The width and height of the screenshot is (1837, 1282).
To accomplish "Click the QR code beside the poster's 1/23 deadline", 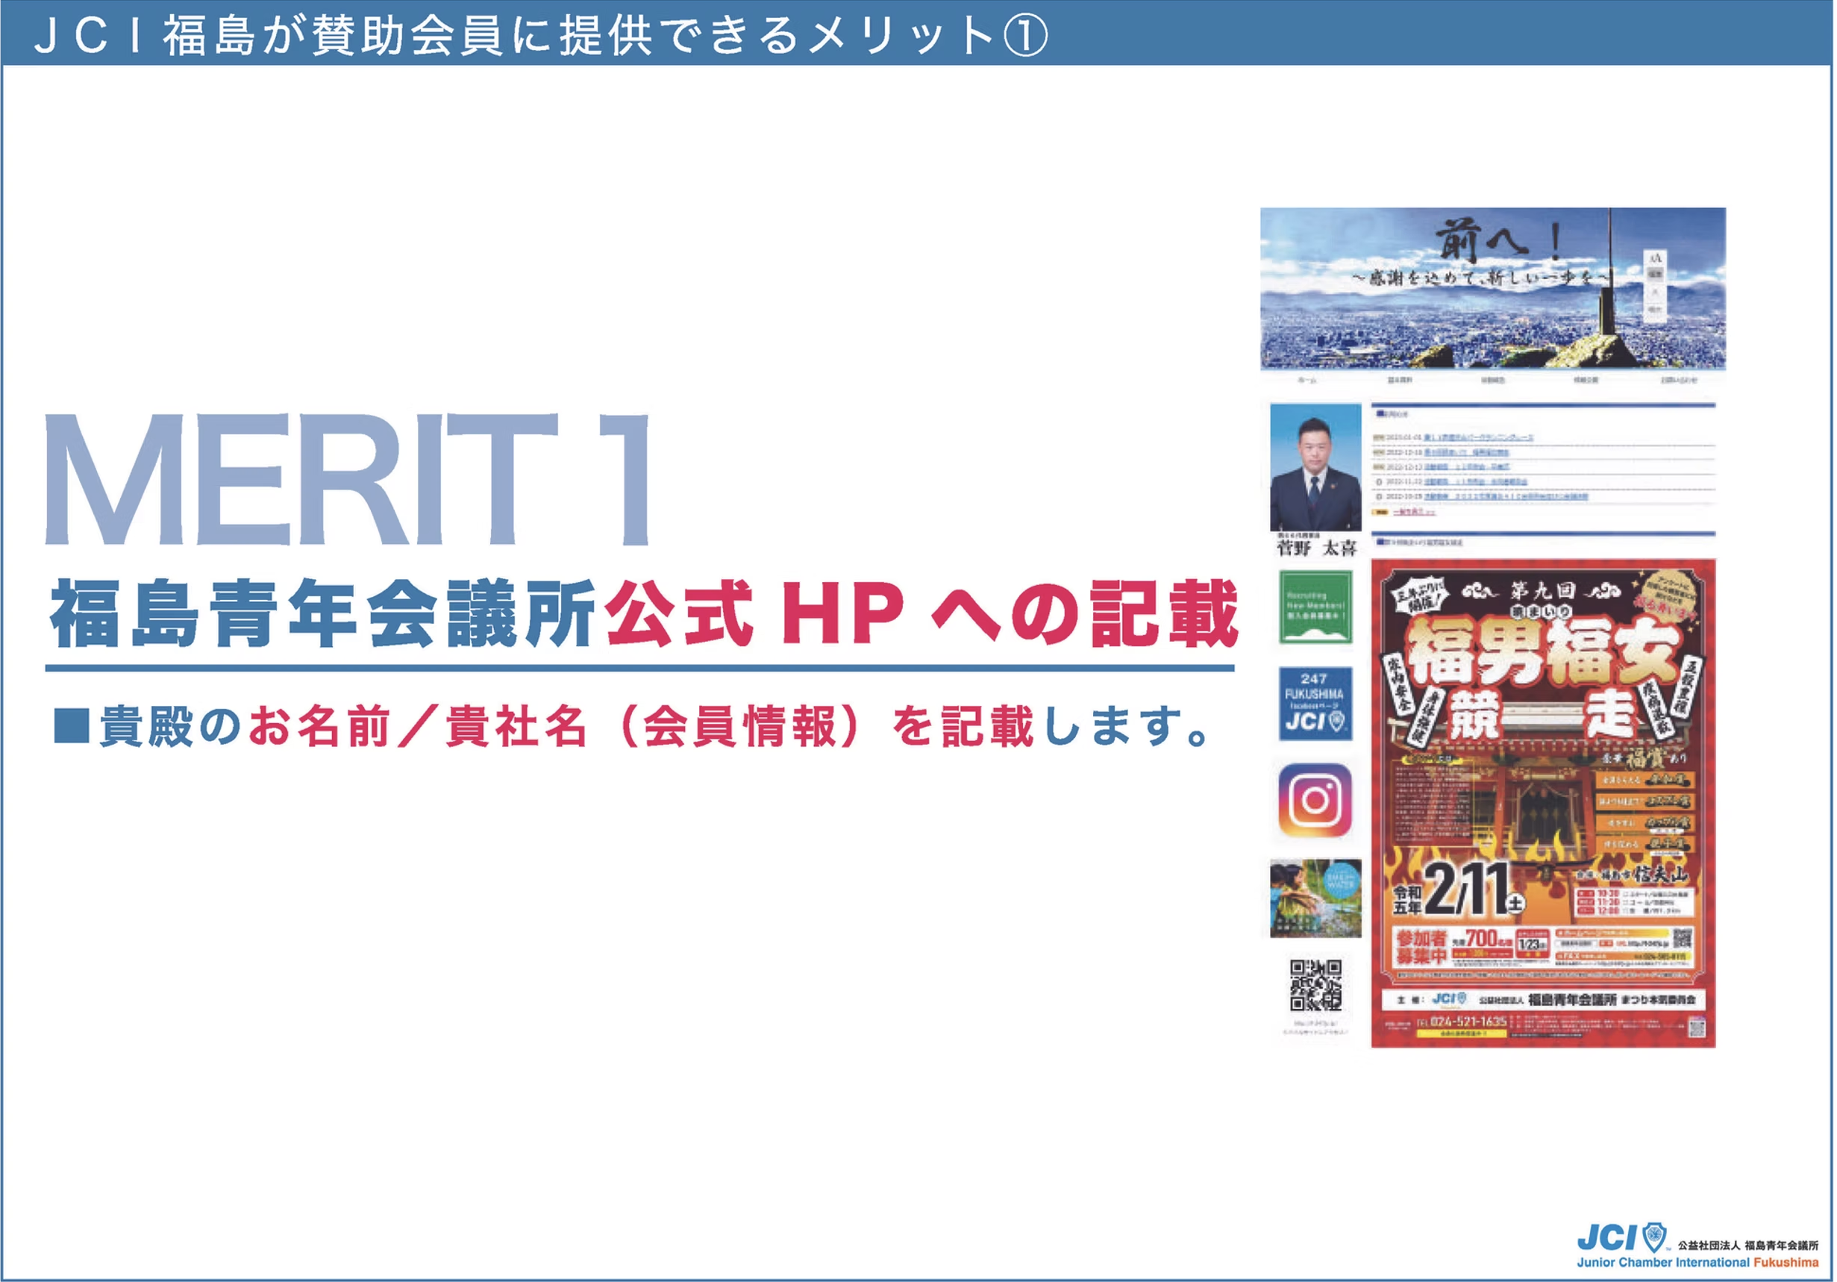I will [1683, 938].
